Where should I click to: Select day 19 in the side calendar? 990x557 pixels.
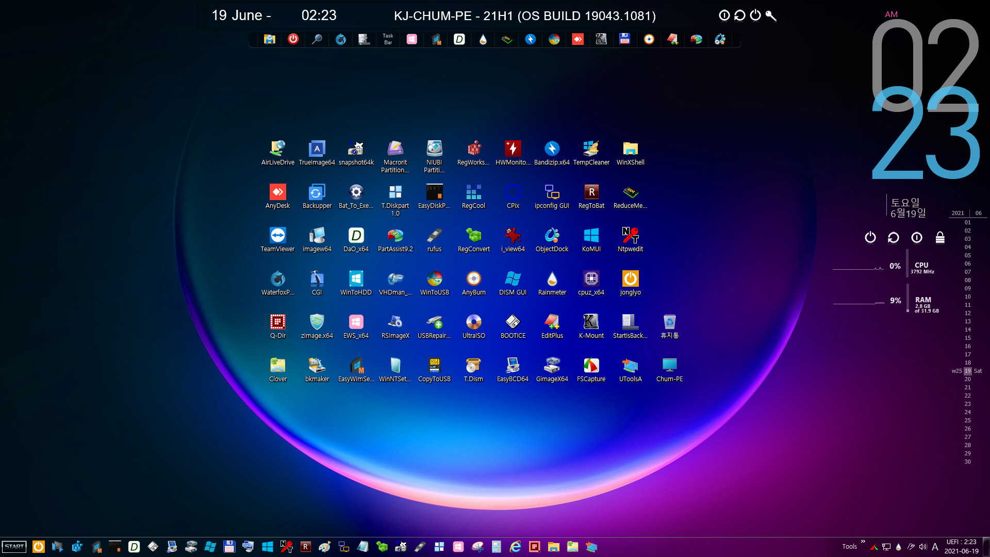pyautogui.click(x=968, y=371)
